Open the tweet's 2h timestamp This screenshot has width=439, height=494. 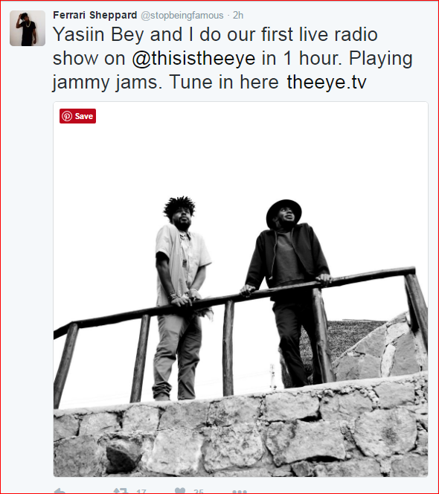(238, 15)
